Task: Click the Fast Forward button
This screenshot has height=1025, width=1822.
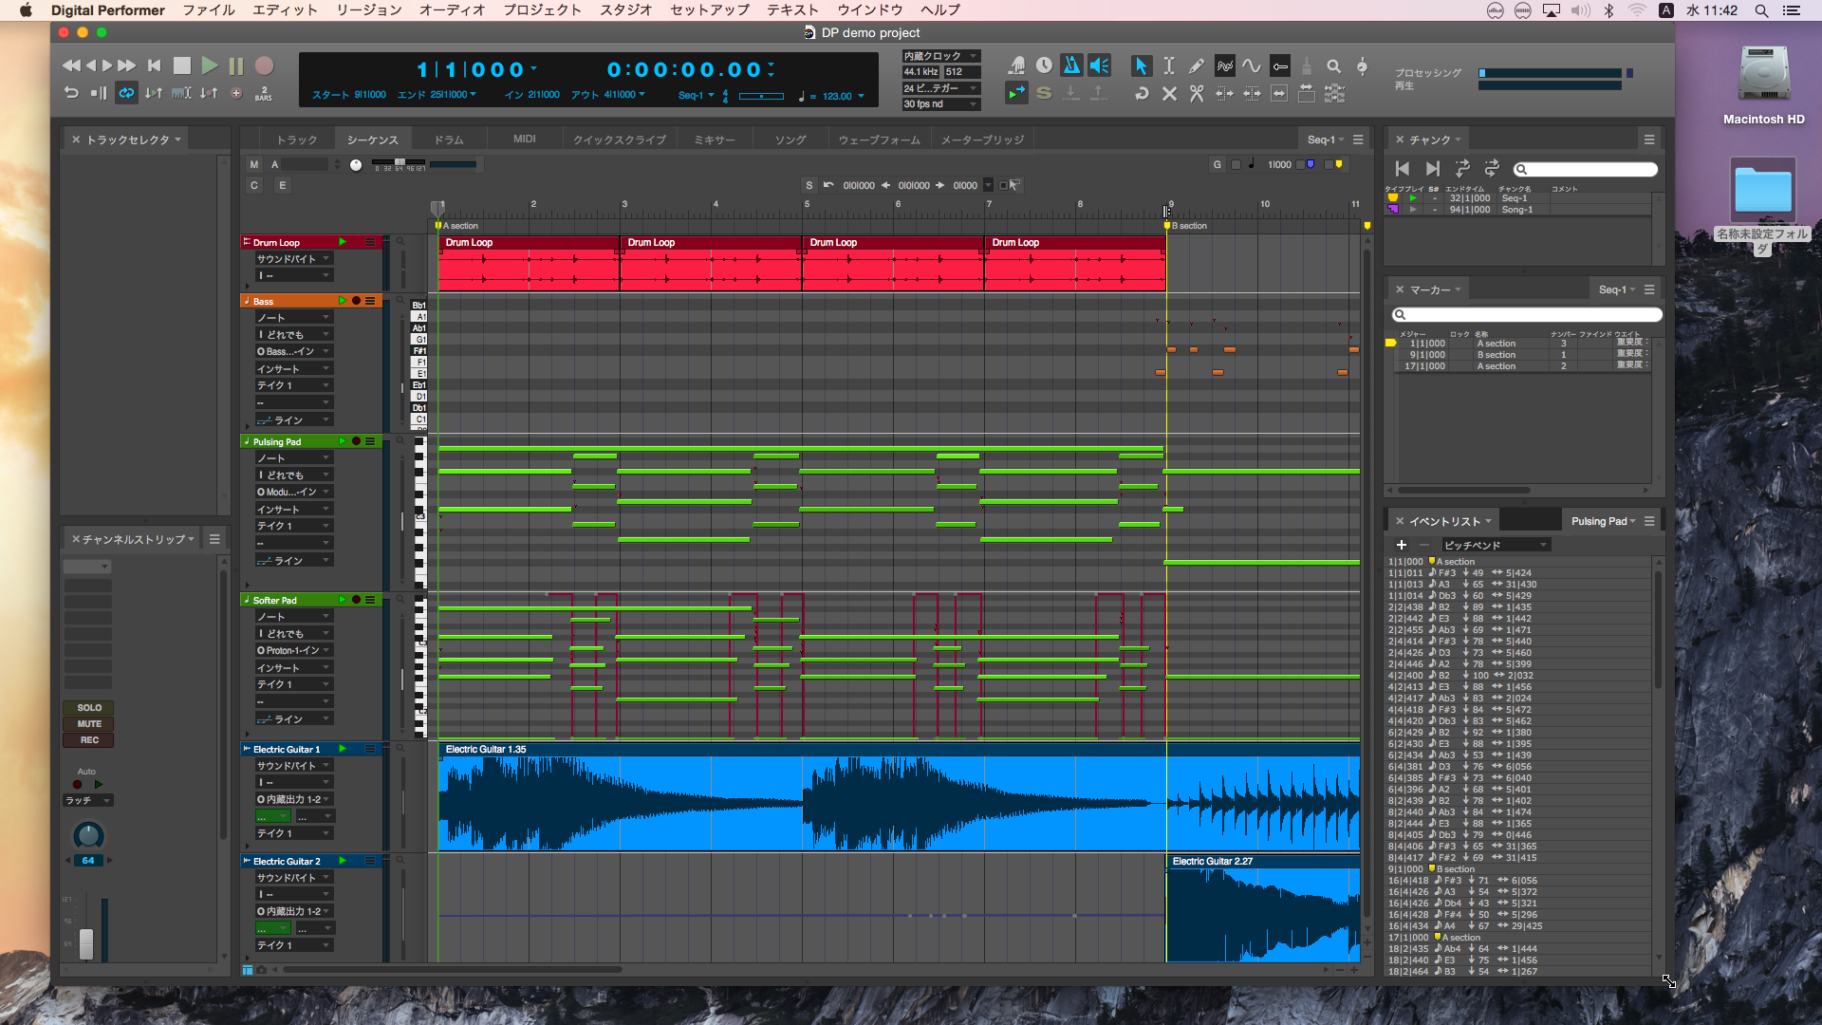Action: pyautogui.click(x=126, y=65)
